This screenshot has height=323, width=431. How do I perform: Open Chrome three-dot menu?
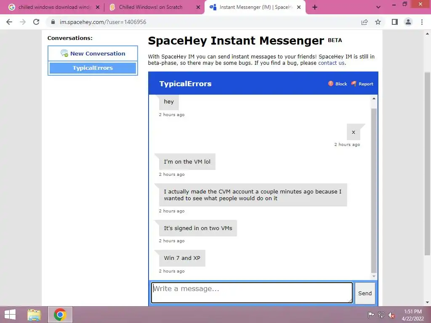(422, 22)
